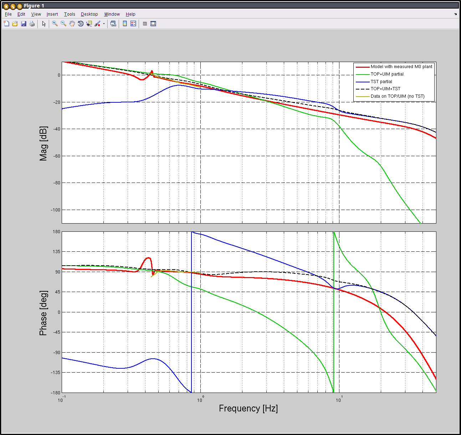Screen dimensions: 461x435
Task: Print the figure
Action: point(32,24)
